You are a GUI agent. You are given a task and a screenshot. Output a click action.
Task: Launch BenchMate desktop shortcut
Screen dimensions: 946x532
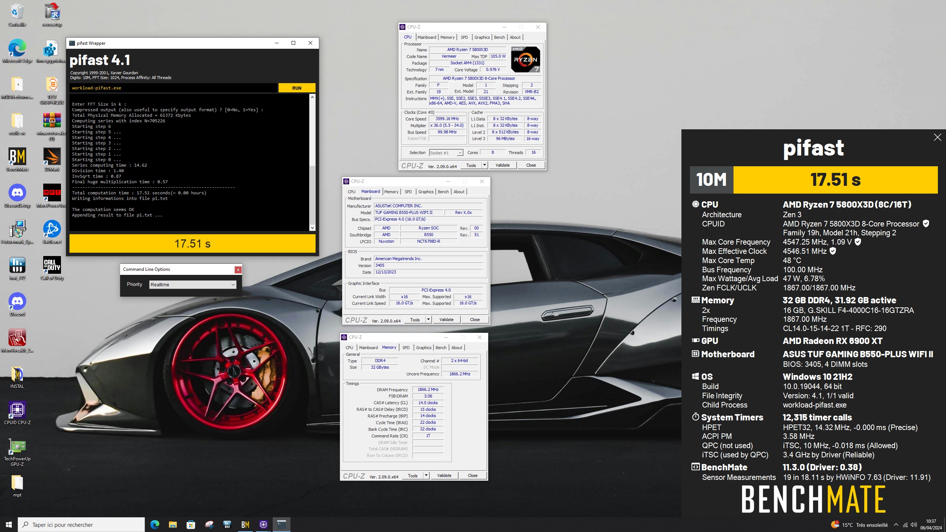[17, 160]
